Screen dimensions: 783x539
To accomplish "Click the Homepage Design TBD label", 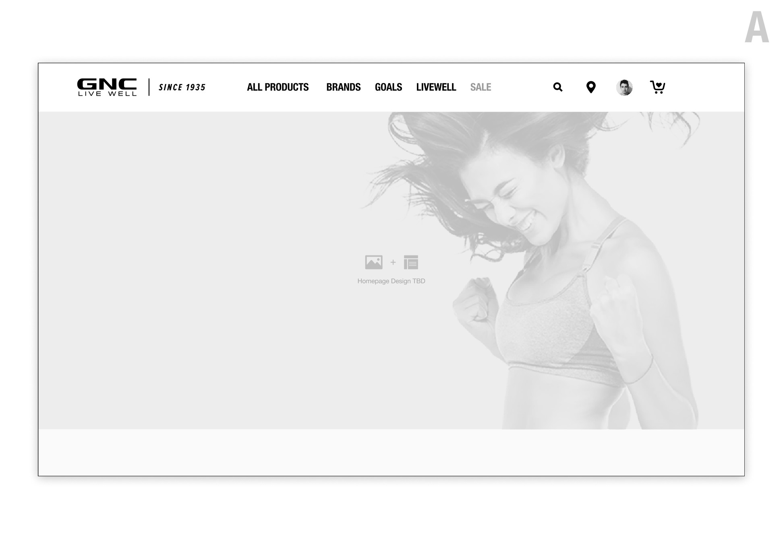I will pyautogui.click(x=391, y=281).
